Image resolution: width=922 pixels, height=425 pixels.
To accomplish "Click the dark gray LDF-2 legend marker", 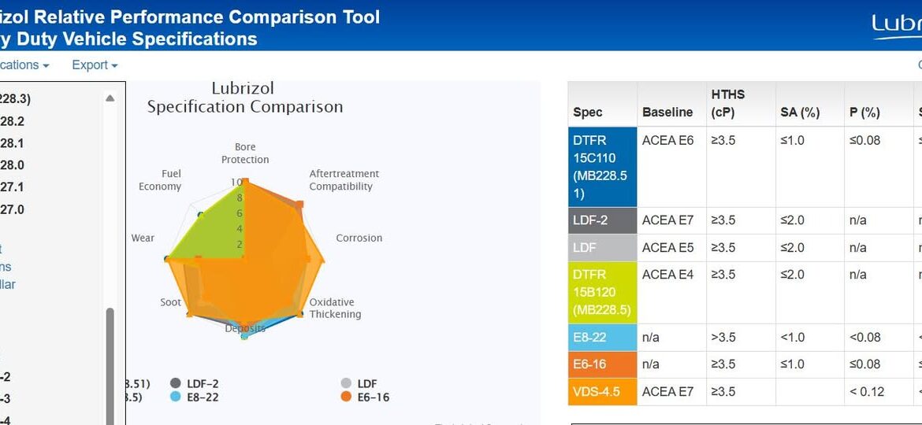I will pyautogui.click(x=176, y=383).
